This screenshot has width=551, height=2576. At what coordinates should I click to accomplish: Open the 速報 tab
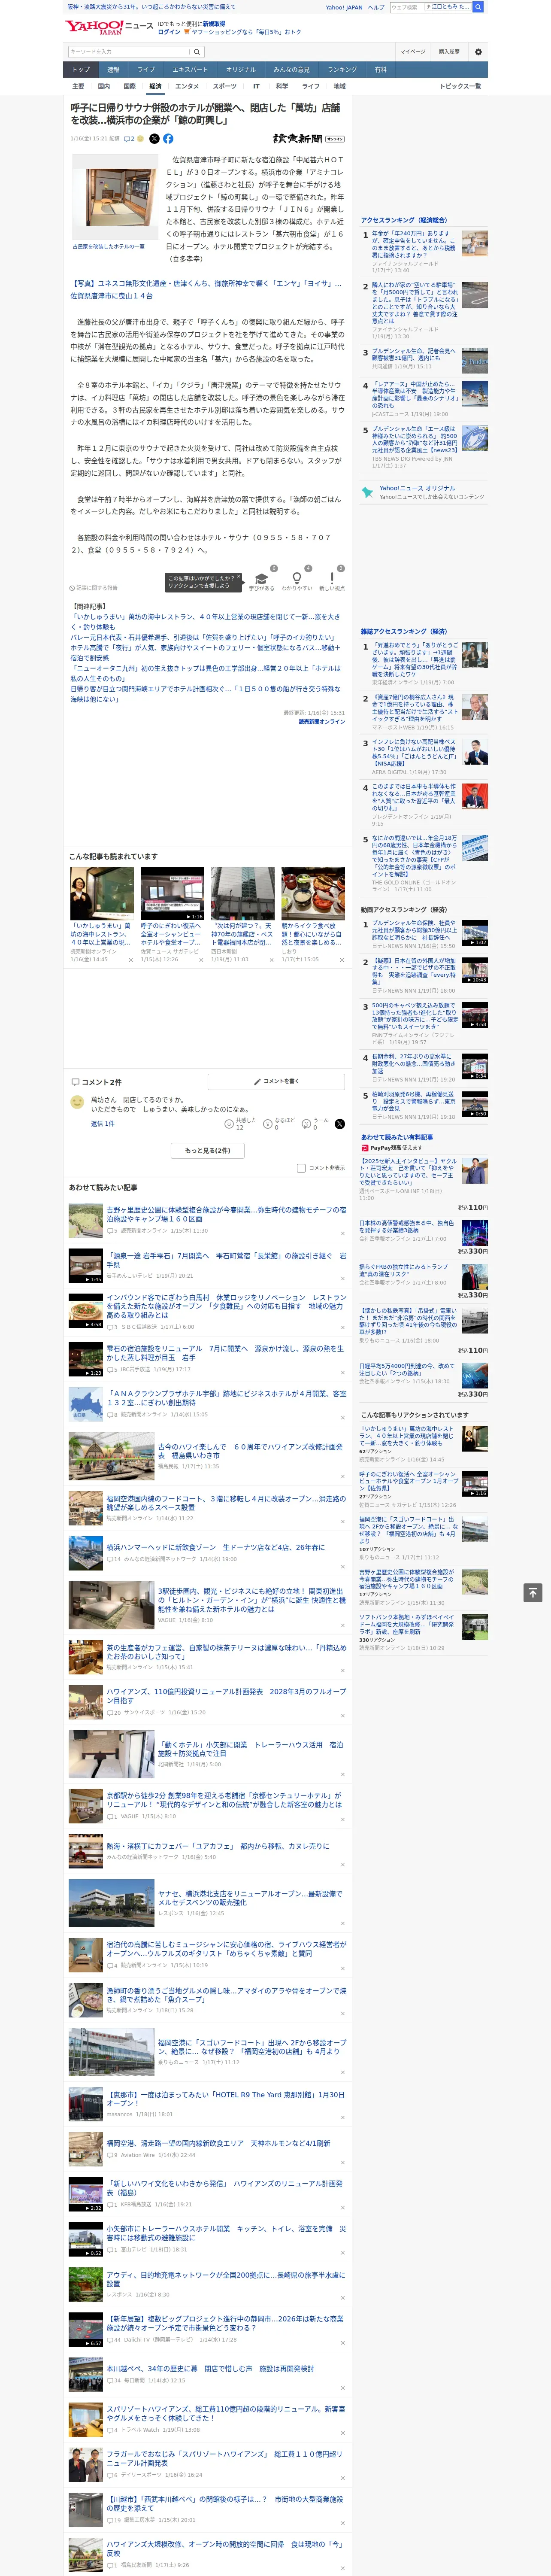(x=113, y=70)
